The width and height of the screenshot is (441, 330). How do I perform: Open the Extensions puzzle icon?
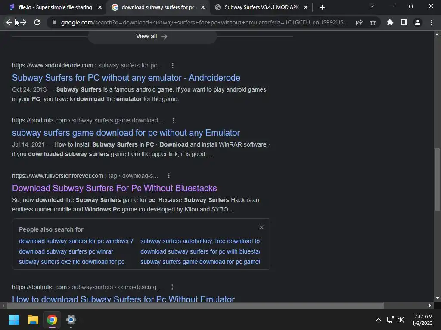click(390, 22)
